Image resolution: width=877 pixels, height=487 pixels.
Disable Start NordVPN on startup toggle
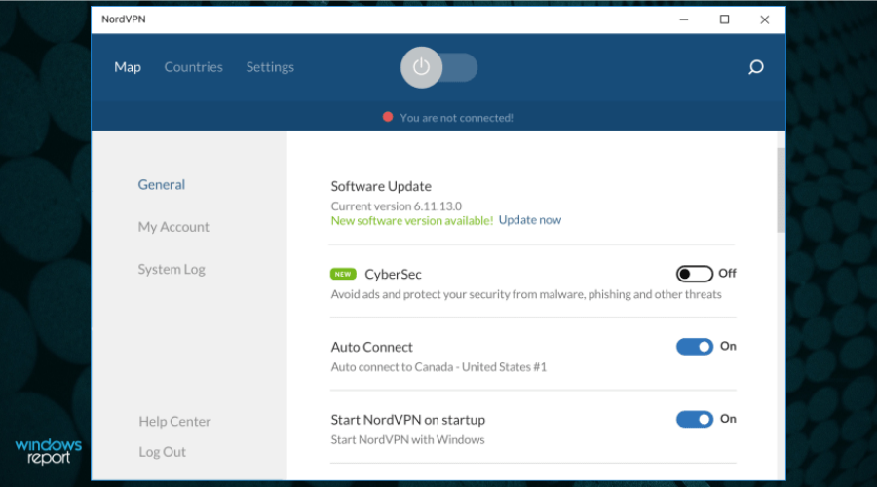pos(695,420)
